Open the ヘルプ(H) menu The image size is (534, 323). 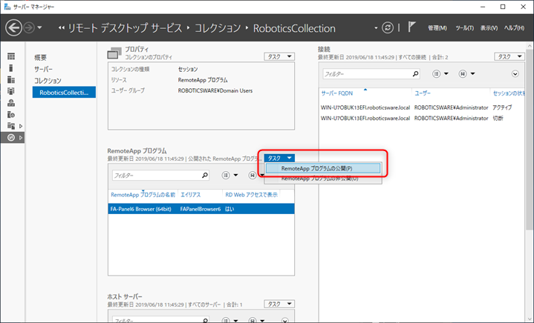(514, 28)
